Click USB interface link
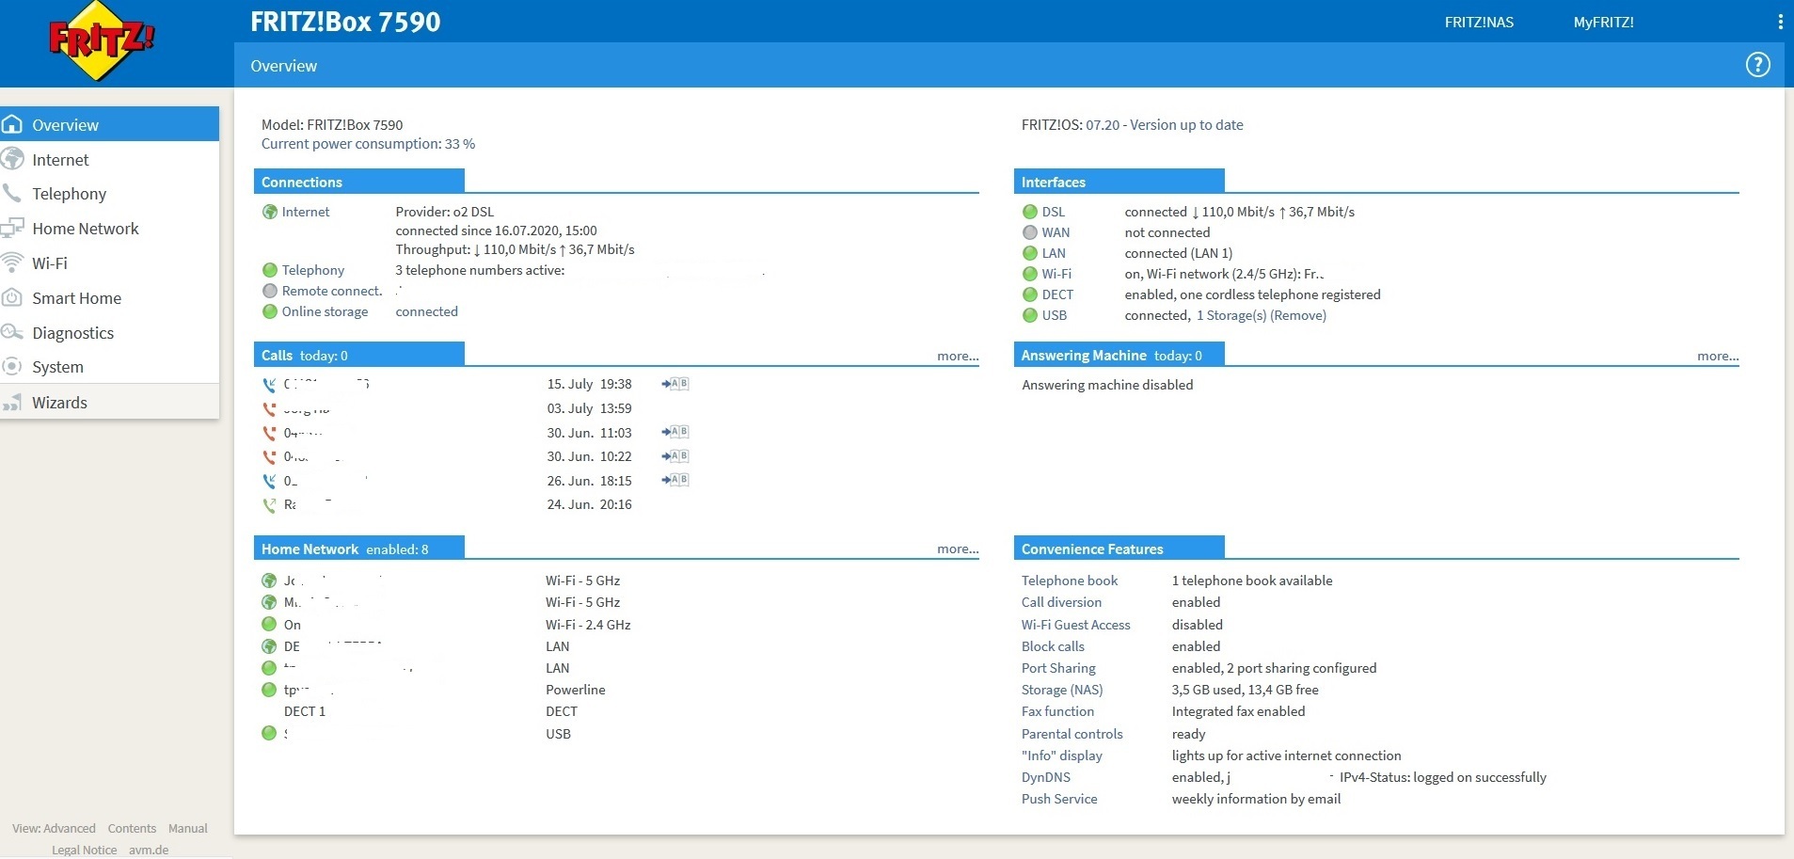The image size is (1794, 859). click(x=1054, y=315)
